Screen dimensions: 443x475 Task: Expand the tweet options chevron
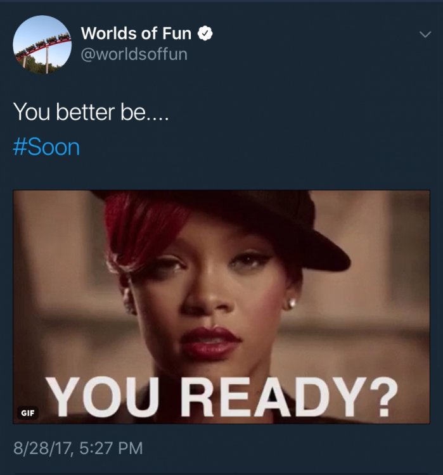click(x=425, y=35)
